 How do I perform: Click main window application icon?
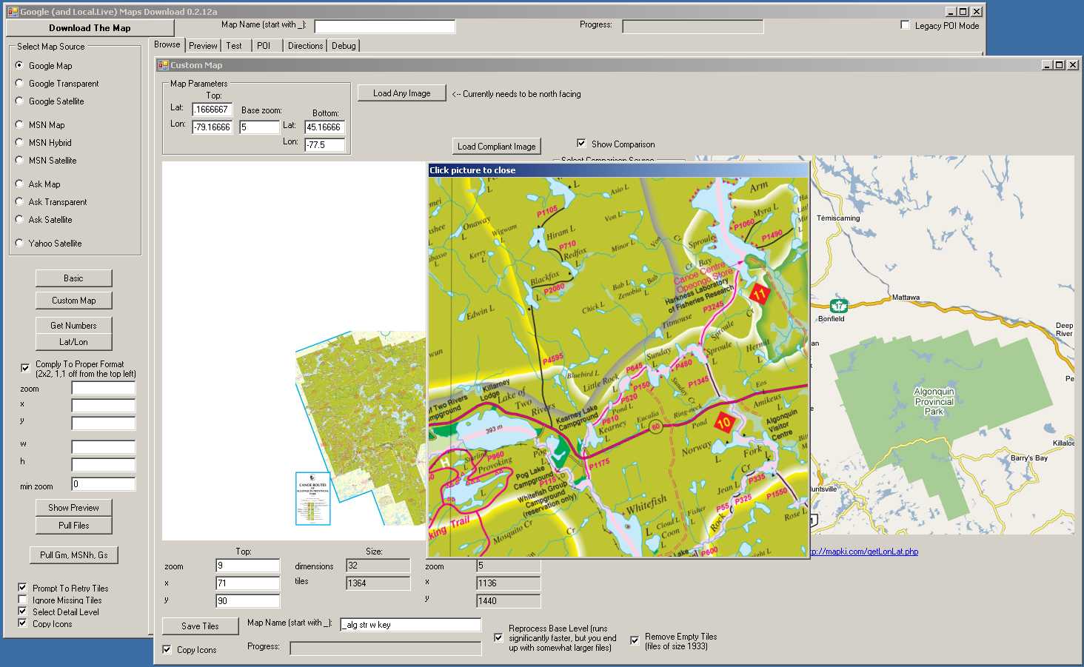pyautogui.click(x=13, y=12)
